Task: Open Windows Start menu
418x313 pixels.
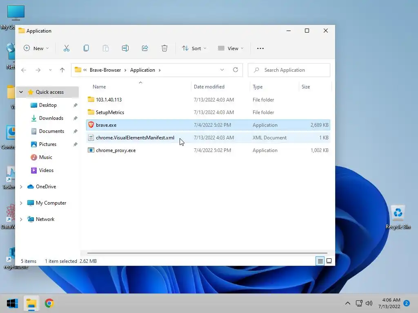Action: [x=12, y=303]
